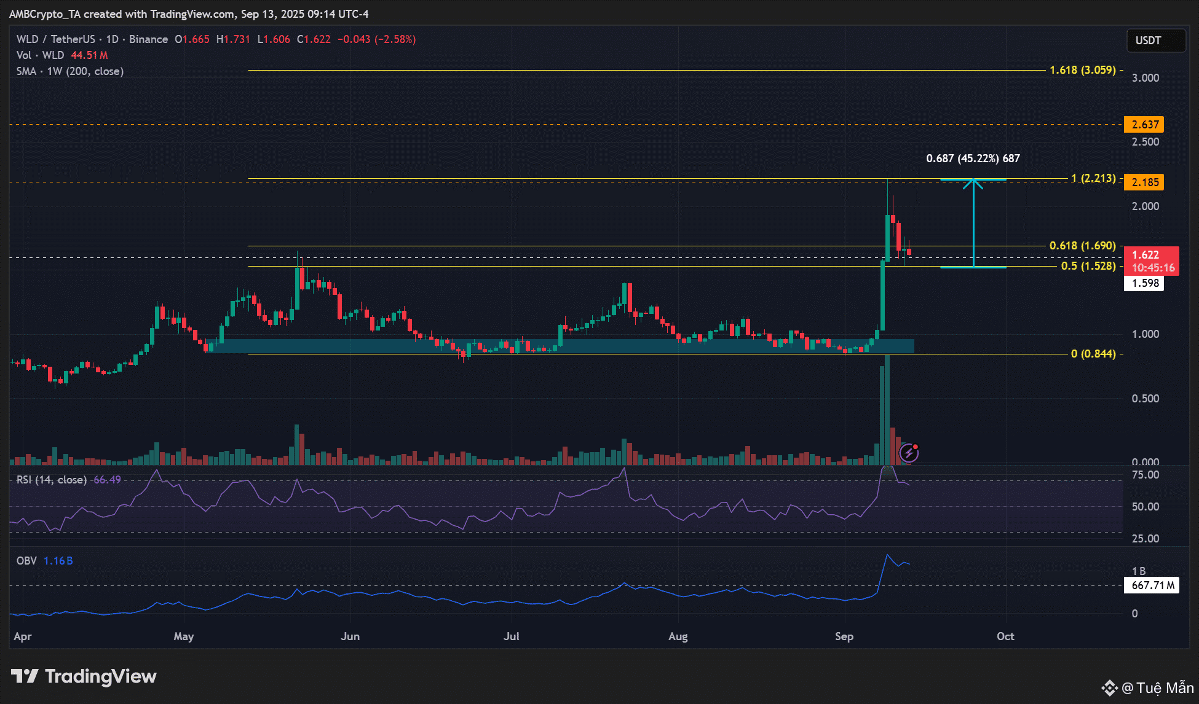Select the RSI (14, close) indicator legend
The image size is (1199, 704).
[x=52, y=480]
